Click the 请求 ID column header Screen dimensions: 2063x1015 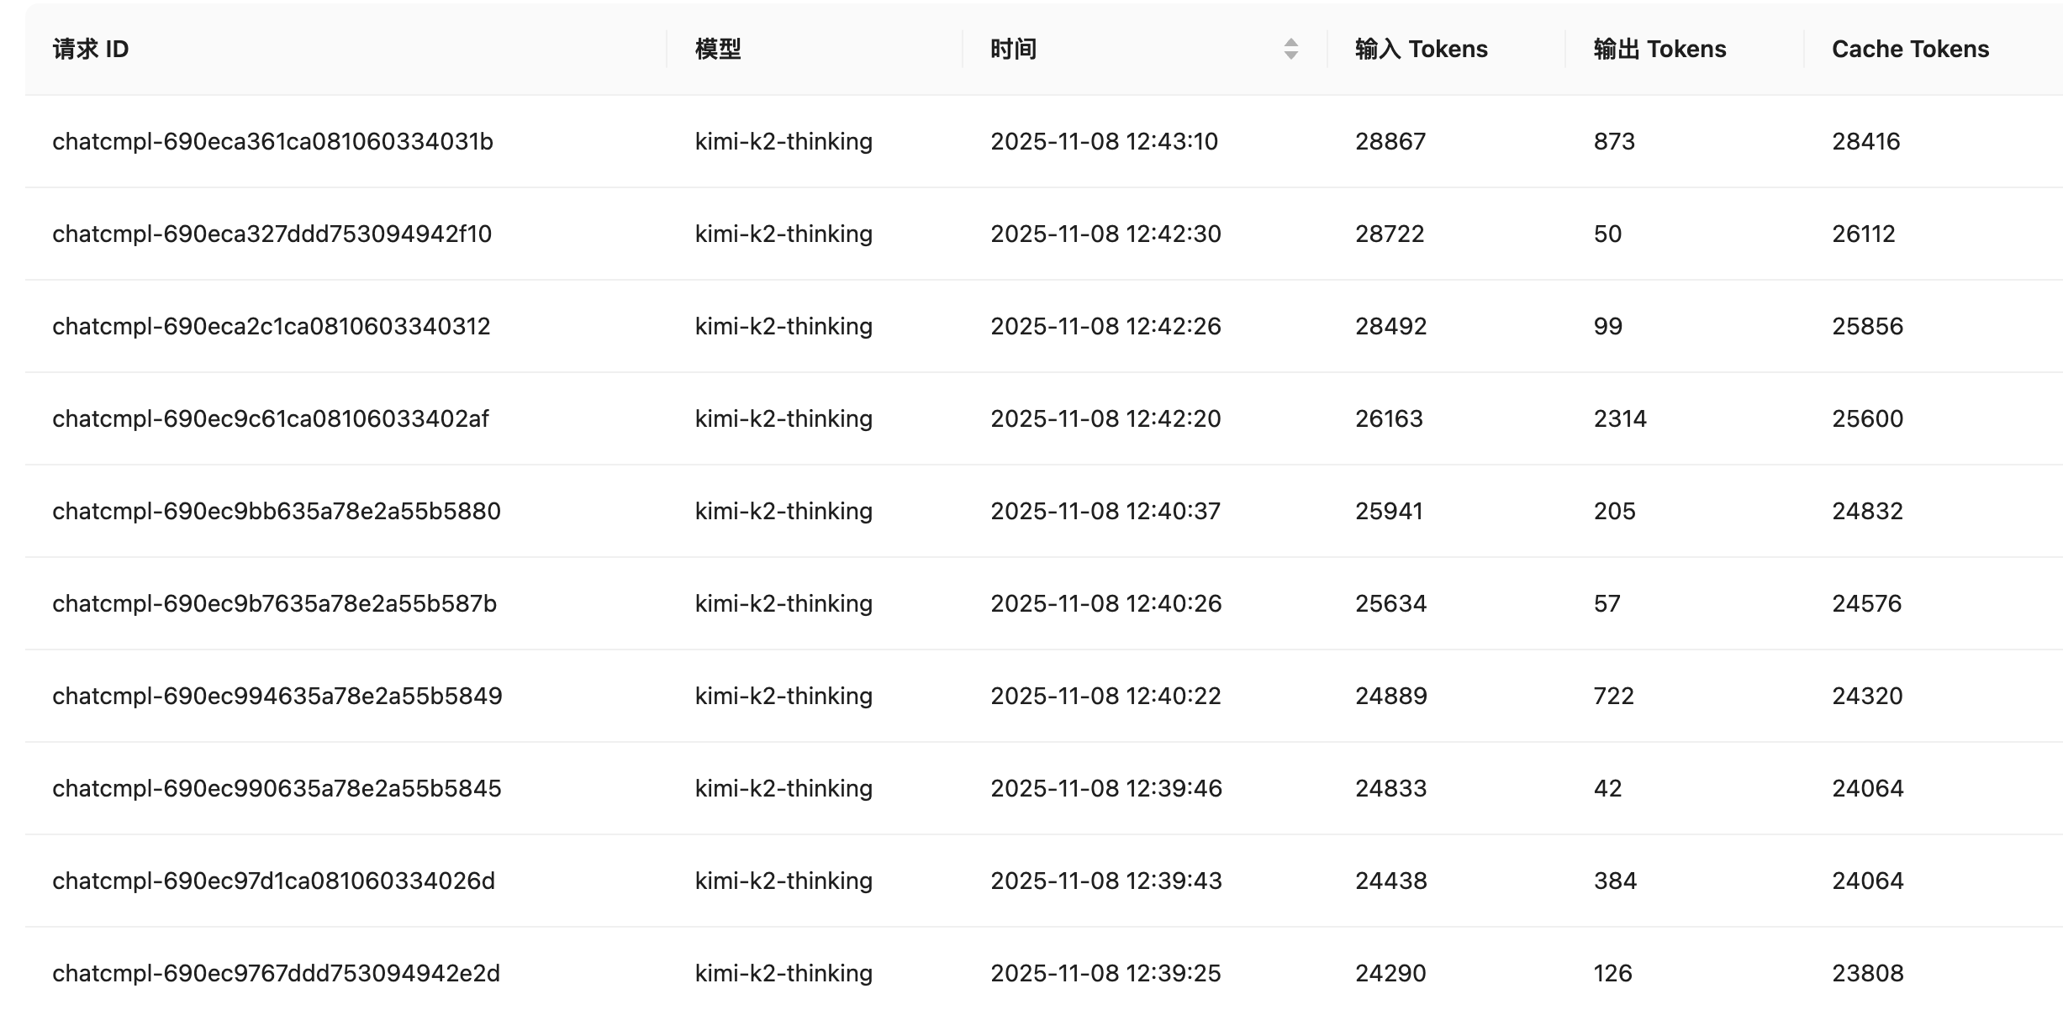click(91, 49)
